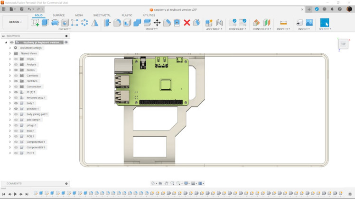The width and height of the screenshot is (355, 199).
Task: Expand the Origin folder in browser
Action: pyautogui.click(x=10, y=59)
